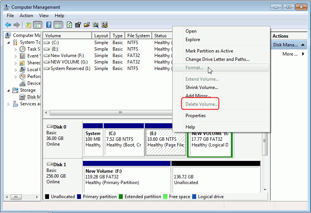Click the Device Manager icon in tree
Image resolution: width=311 pixels, height=213 pixels.
tap(22, 83)
